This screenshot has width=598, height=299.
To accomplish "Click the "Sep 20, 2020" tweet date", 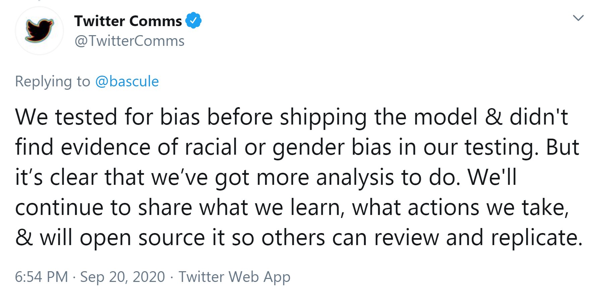I will pyautogui.click(x=122, y=277).
